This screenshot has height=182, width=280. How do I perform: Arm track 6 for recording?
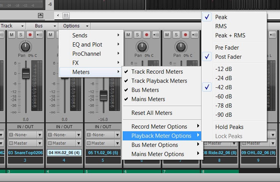(x=147, y=35)
